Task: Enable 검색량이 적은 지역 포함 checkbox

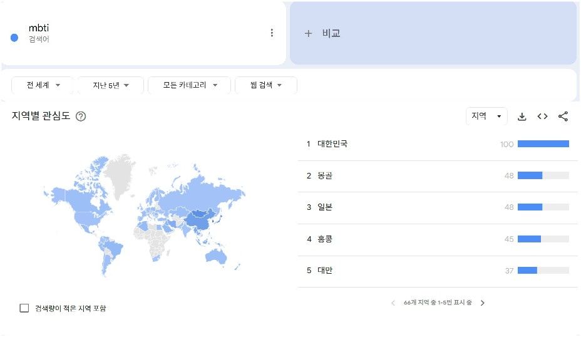Action: pos(24,308)
